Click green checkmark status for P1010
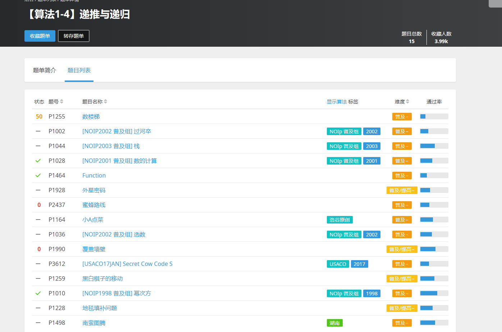502x332 pixels. [38, 293]
